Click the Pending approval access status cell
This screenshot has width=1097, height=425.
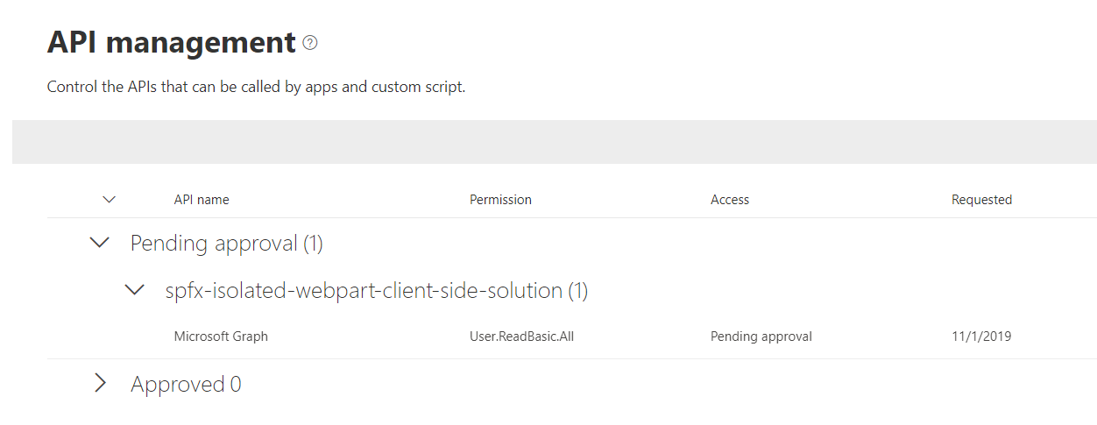click(x=761, y=336)
